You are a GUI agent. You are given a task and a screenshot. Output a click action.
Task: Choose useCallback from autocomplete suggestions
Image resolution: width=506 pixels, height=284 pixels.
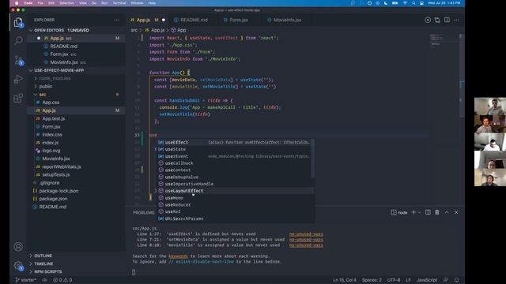coord(236,163)
